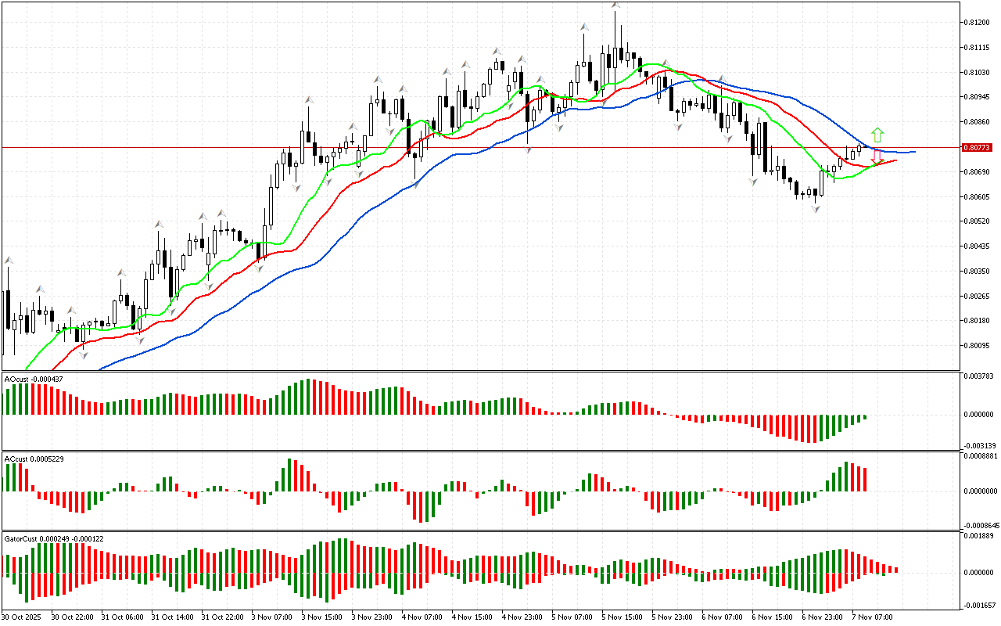1001x626 pixels.
Task: Select the blue Alligator jaw line's right end
Action: coord(913,151)
